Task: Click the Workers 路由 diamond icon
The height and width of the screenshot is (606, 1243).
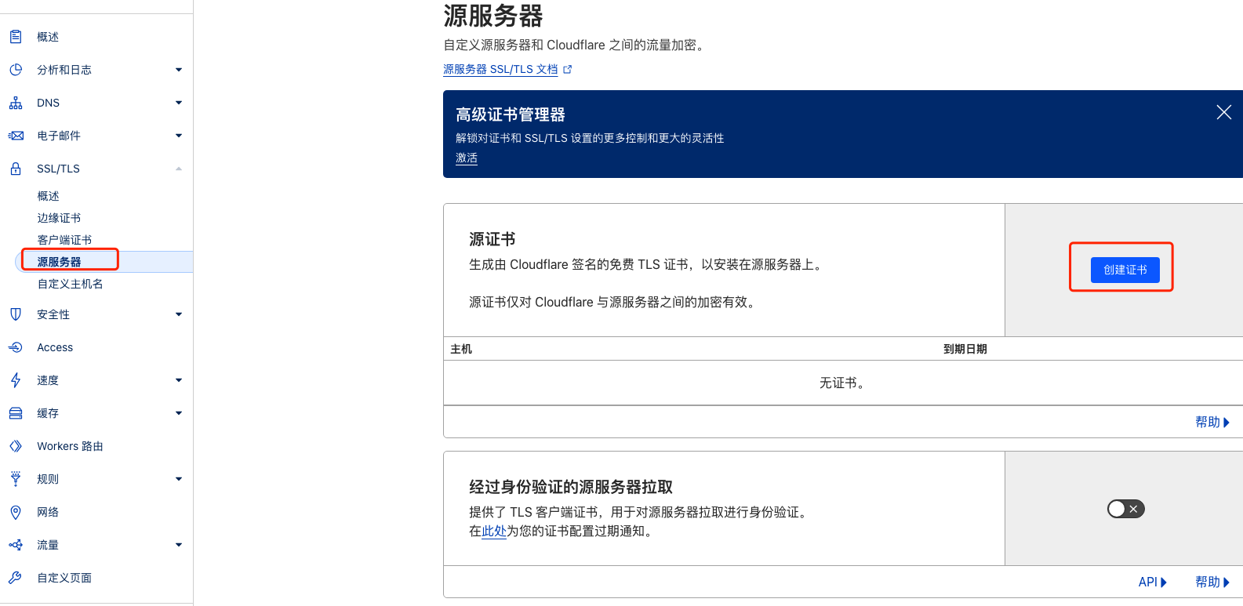Action: (16, 446)
